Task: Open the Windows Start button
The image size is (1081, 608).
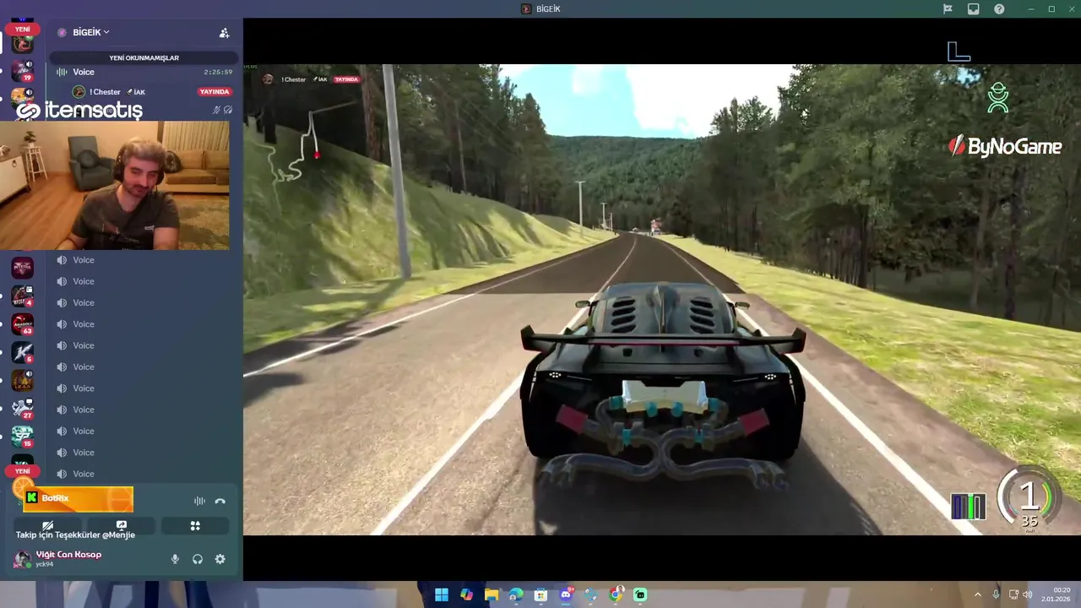Action: pos(441,594)
